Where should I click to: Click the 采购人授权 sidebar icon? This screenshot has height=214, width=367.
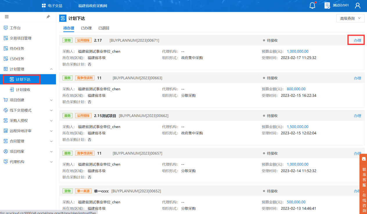(x=6, y=121)
